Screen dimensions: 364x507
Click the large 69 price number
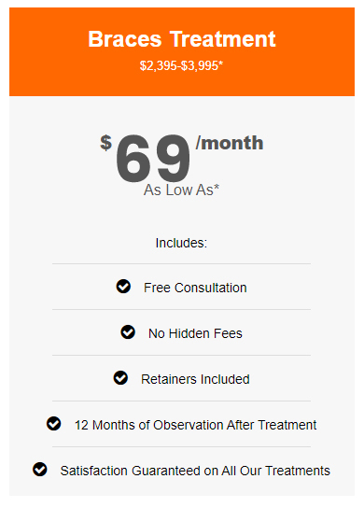152,159
